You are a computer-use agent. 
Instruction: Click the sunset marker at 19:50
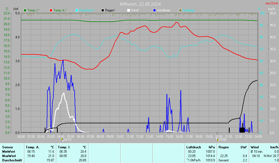217,139
